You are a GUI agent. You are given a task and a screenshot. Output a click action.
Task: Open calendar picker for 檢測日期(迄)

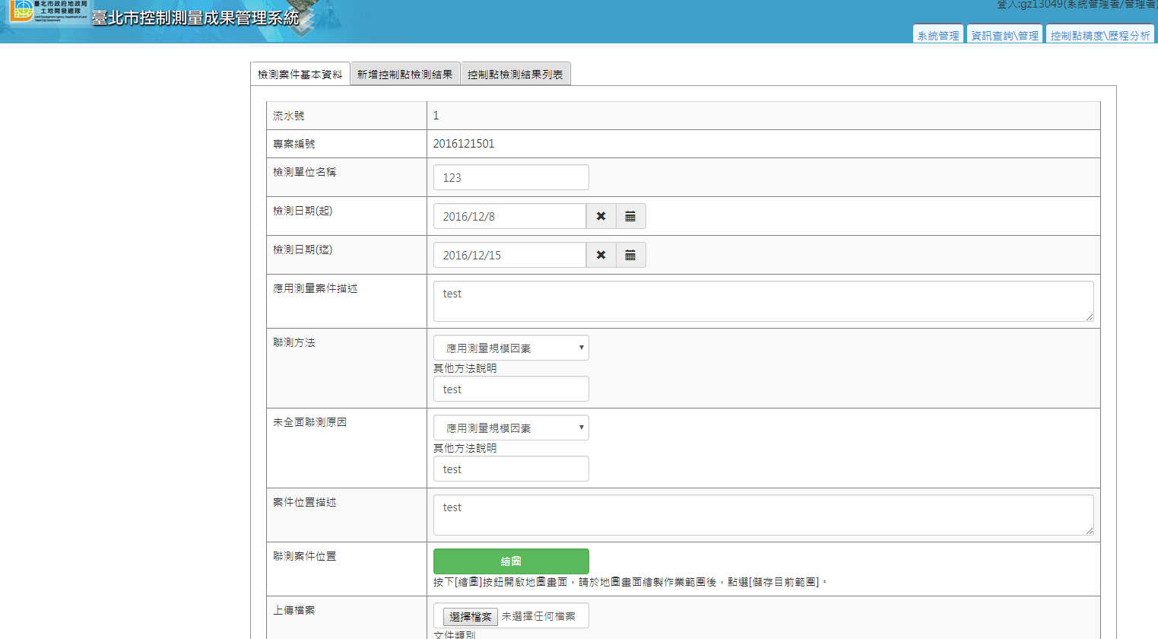pyautogui.click(x=630, y=255)
